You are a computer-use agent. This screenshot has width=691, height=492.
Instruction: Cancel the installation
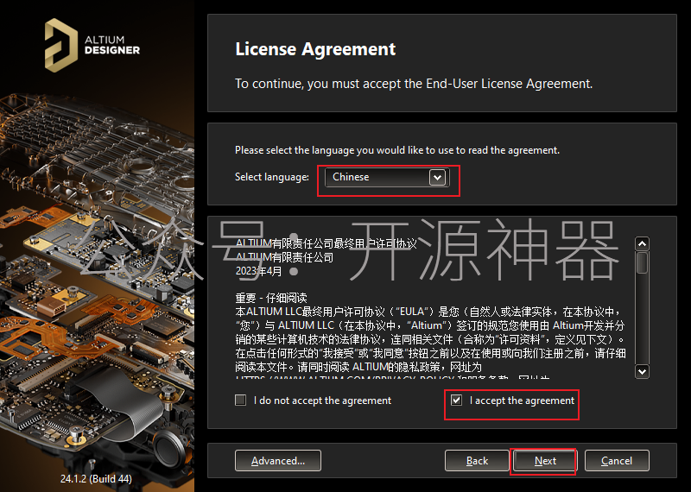coord(617,461)
